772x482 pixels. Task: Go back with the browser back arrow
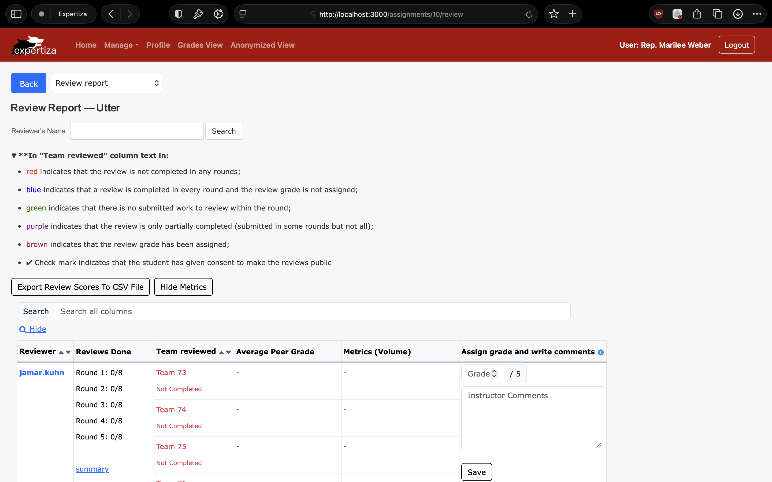coord(111,14)
